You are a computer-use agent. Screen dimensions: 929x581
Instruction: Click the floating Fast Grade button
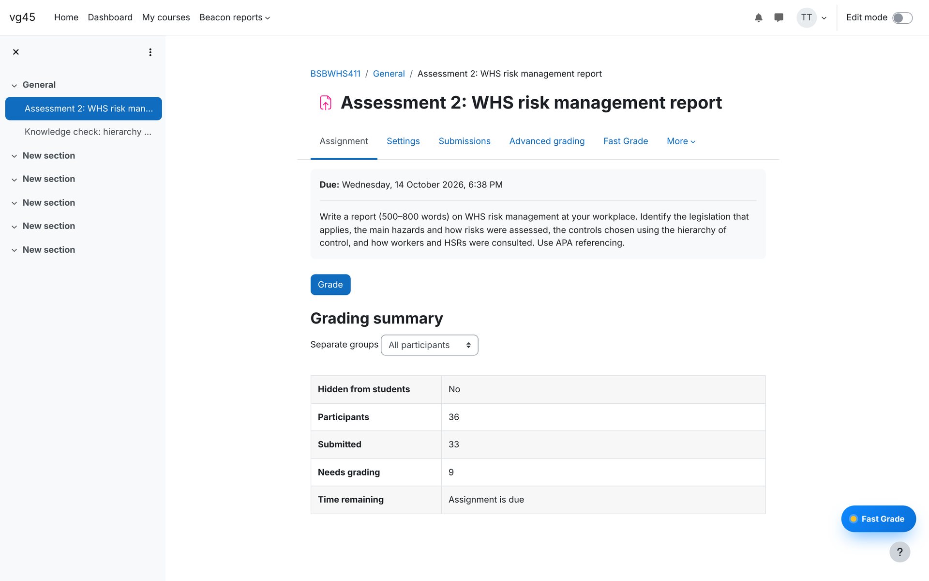click(x=878, y=519)
